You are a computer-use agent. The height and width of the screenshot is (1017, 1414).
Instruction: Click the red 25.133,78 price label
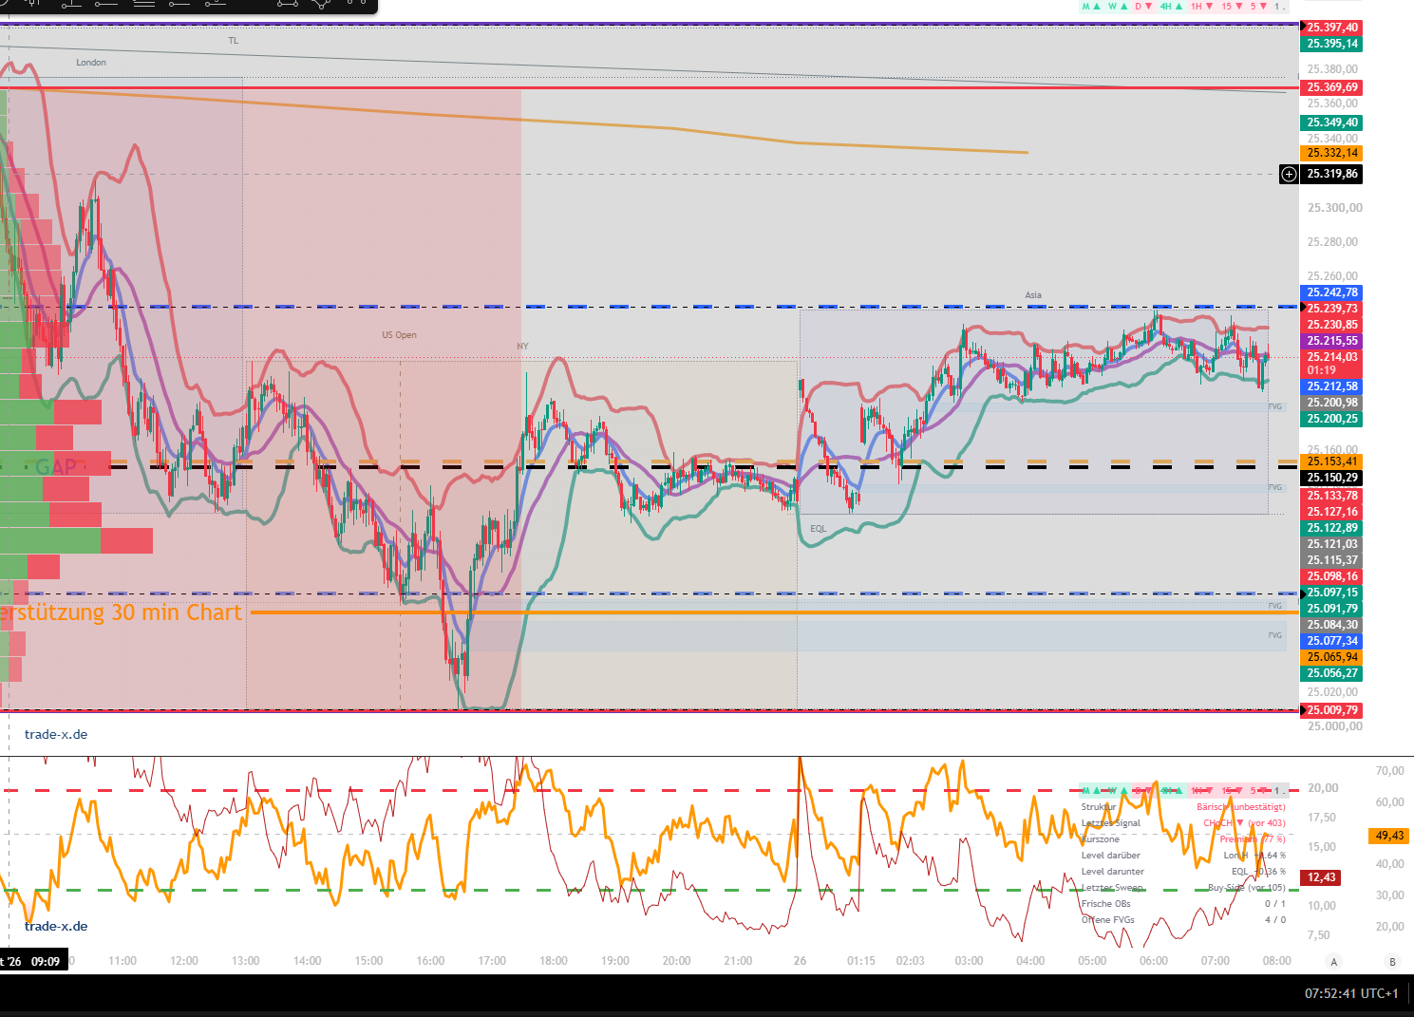tap(1331, 496)
